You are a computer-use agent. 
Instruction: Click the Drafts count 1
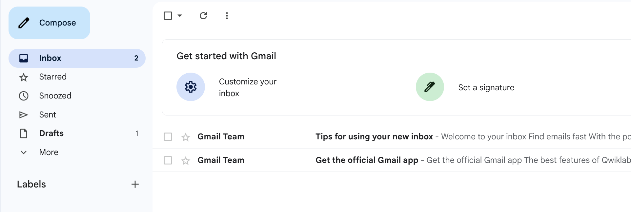click(137, 133)
